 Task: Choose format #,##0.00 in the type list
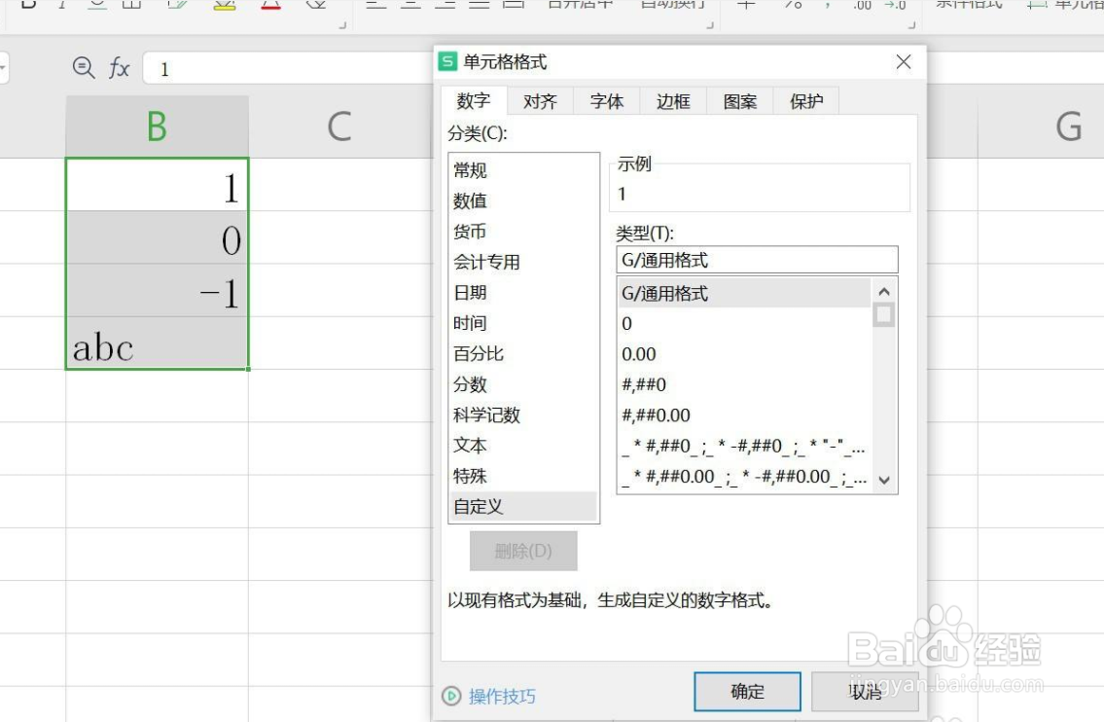(x=744, y=415)
